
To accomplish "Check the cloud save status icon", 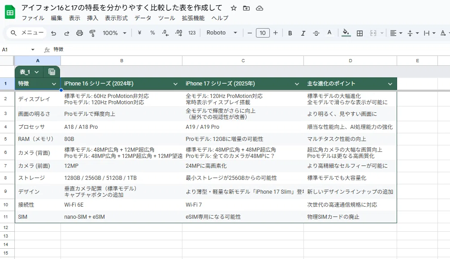I will click(x=260, y=8).
